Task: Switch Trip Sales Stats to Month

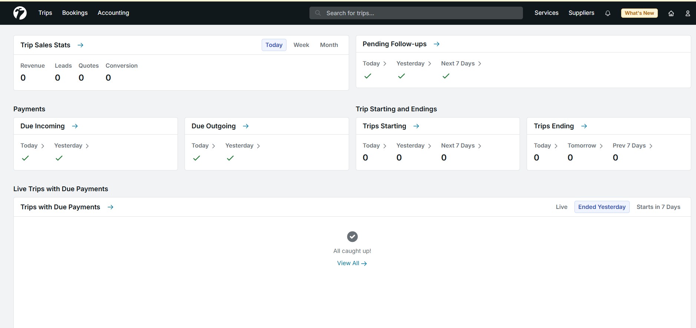Action: point(329,45)
